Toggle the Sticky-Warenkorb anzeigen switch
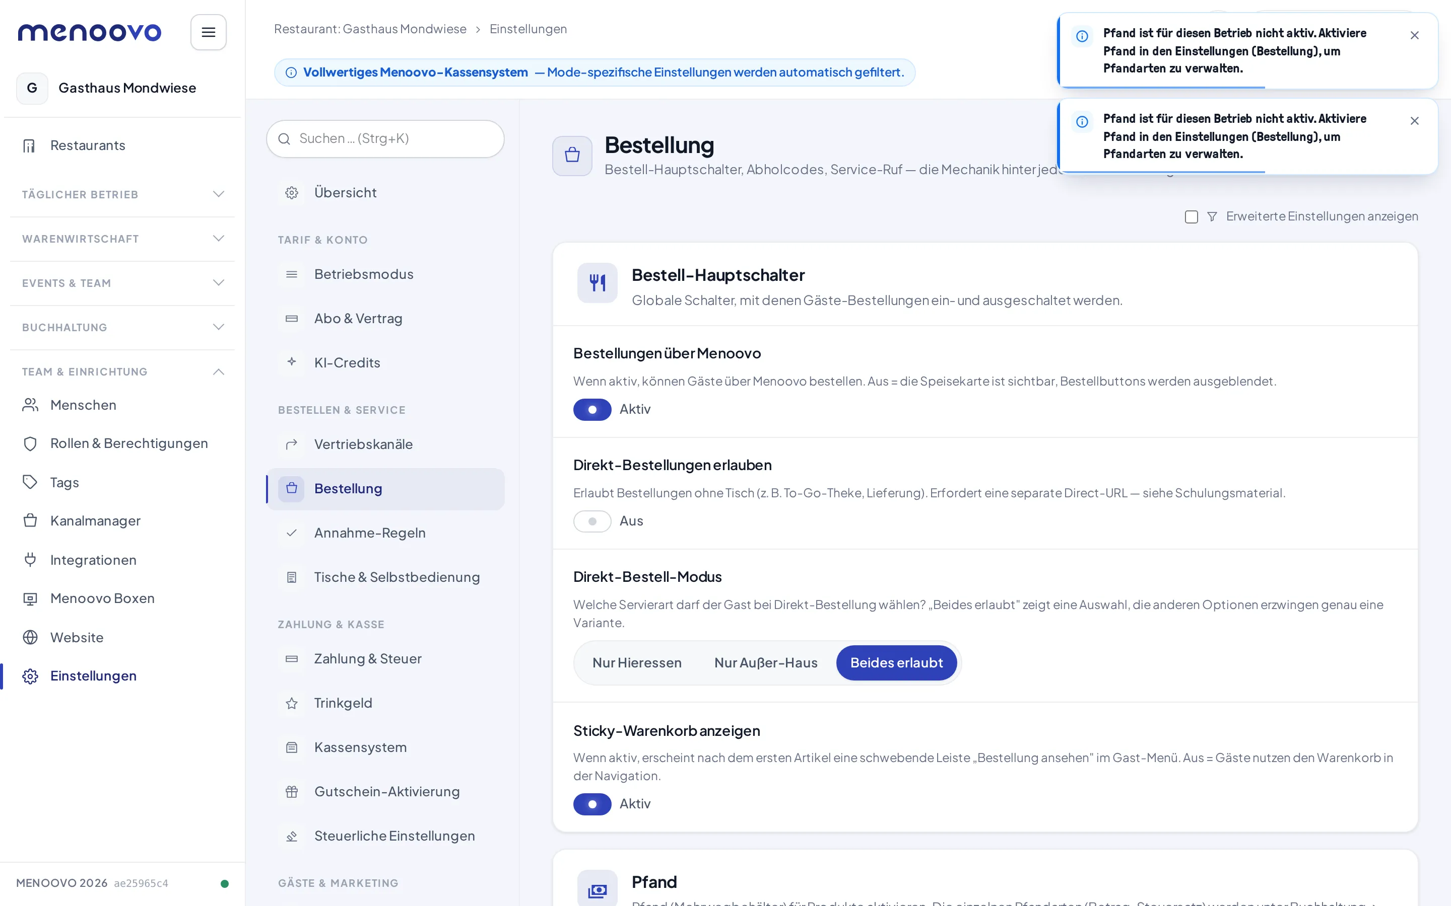Viewport: 1451px width, 906px height. click(x=592, y=803)
